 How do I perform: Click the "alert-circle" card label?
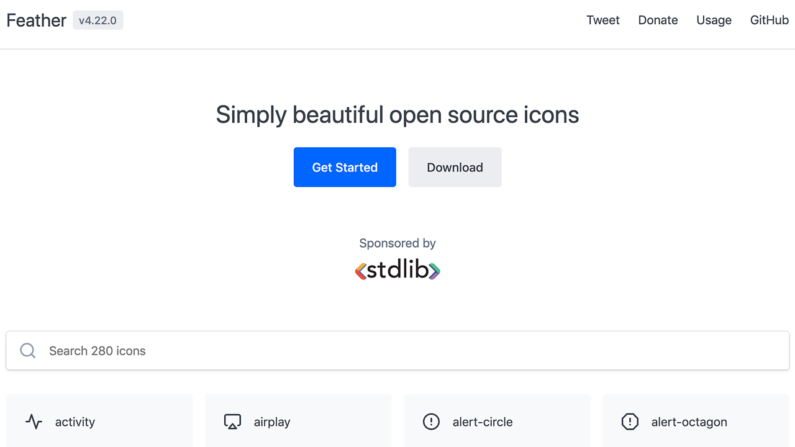pyautogui.click(x=483, y=422)
